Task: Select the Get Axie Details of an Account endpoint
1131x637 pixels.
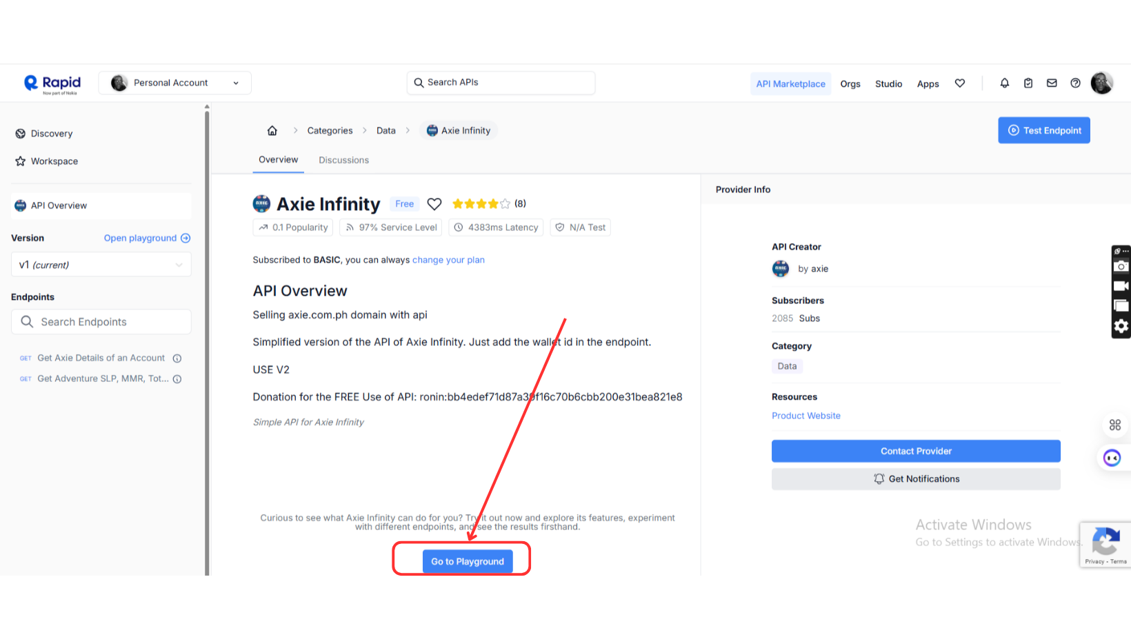Action: tap(101, 358)
